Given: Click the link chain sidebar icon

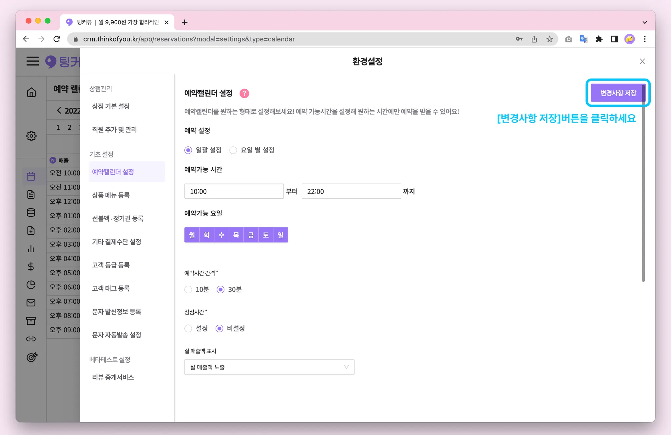Looking at the screenshot, I should click(31, 339).
